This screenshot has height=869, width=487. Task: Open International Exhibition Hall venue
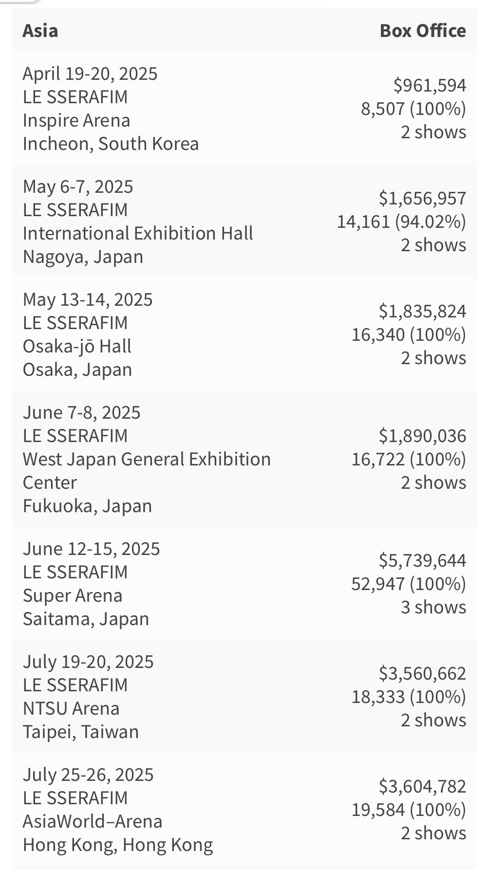click(x=138, y=233)
